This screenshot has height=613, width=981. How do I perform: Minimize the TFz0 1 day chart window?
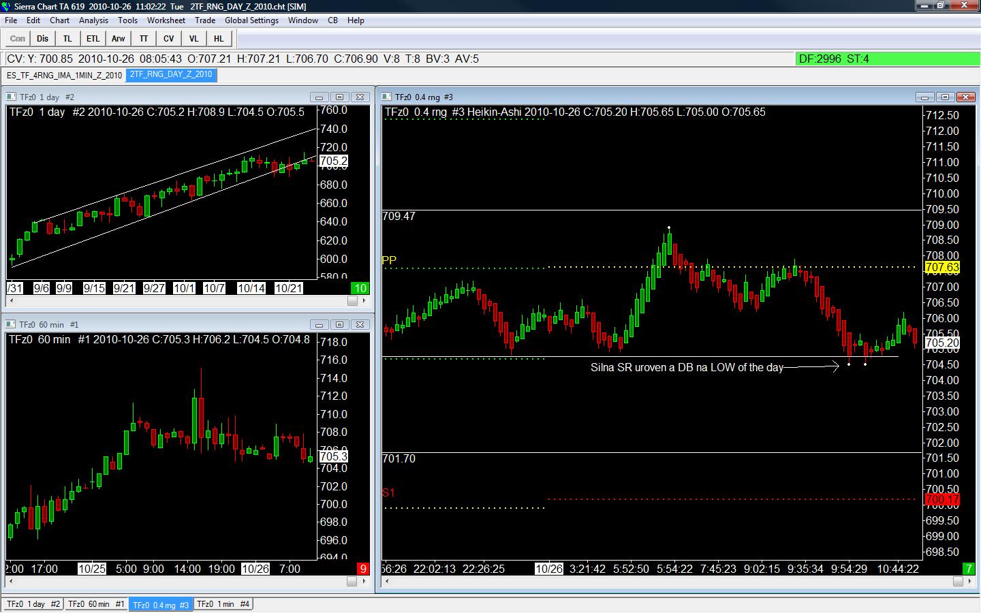point(319,97)
